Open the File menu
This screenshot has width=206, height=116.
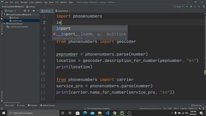tap(6, 2)
